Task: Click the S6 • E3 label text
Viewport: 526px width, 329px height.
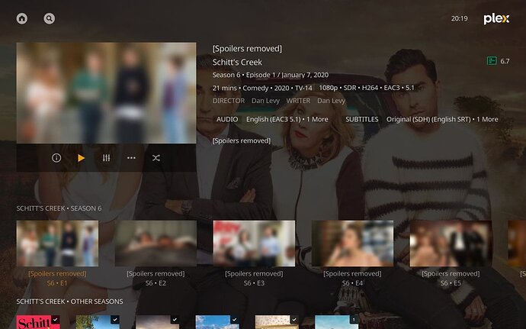Action: (254, 283)
